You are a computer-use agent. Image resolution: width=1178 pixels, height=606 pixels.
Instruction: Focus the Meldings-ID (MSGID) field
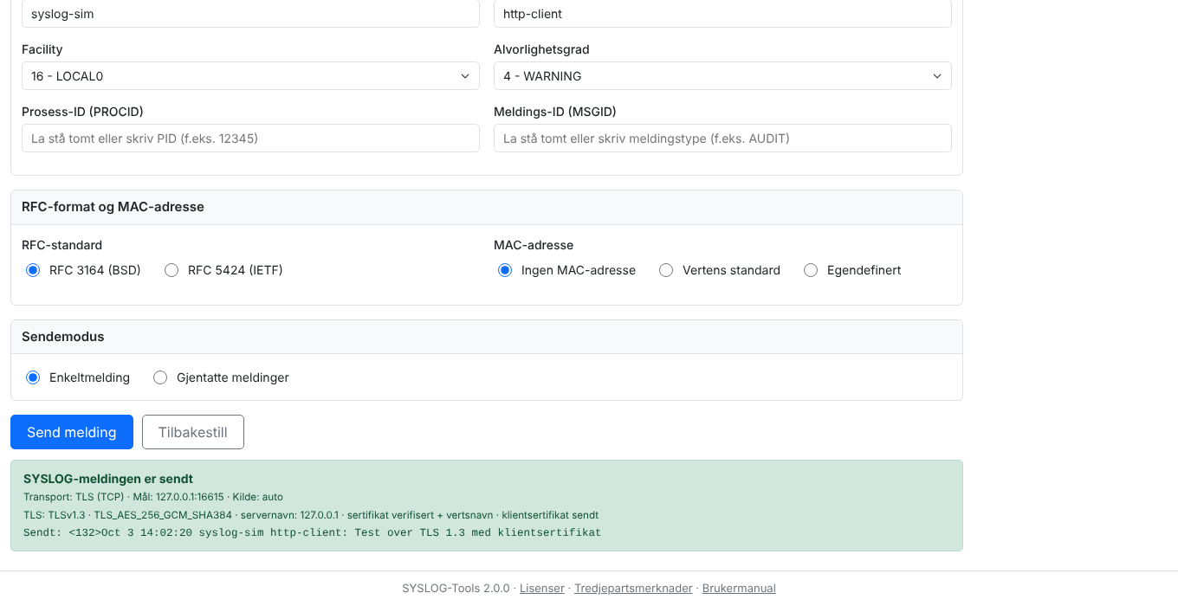pyautogui.click(x=722, y=139)
